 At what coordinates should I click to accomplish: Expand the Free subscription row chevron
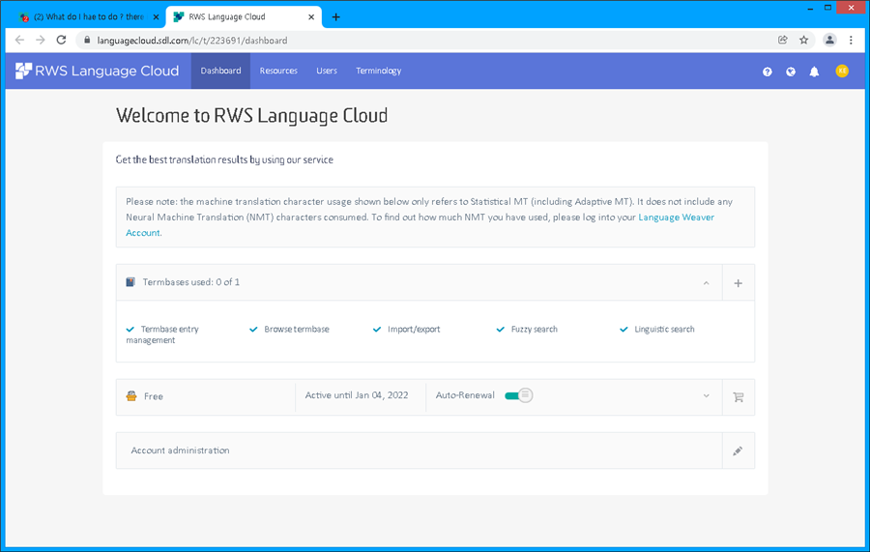pyautogui.click(x=707, y=396)
